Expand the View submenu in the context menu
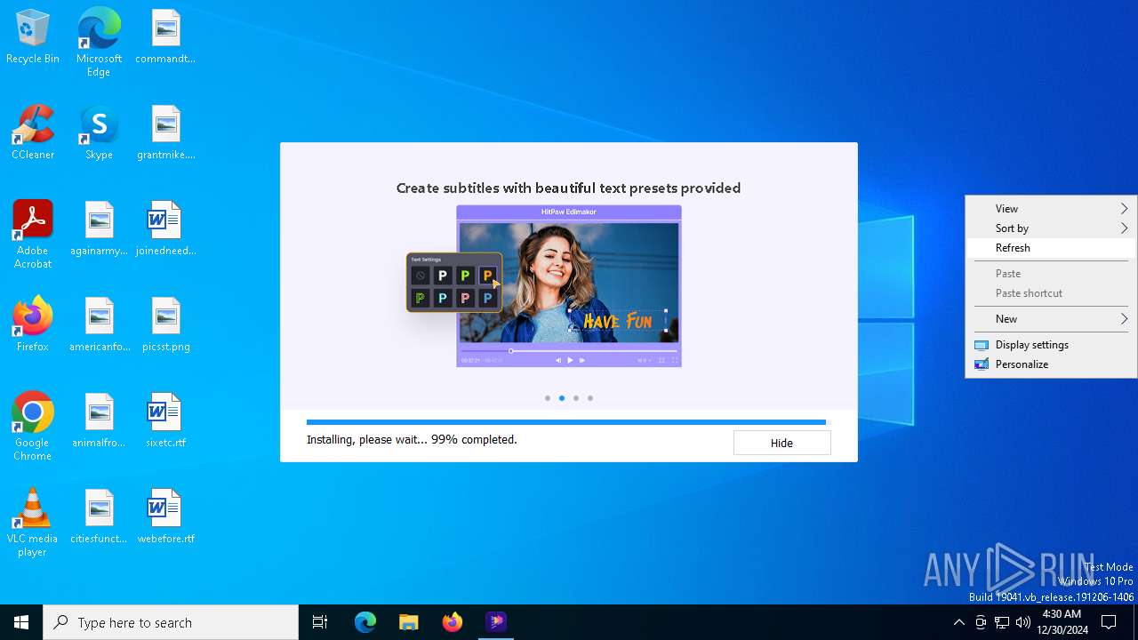1138x640 pixels. tap(1051, 209)
